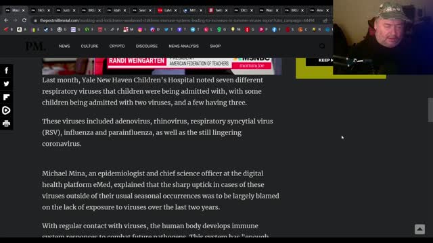
Task: Open site search magnifier icon
Action: (x=322, y=46)
